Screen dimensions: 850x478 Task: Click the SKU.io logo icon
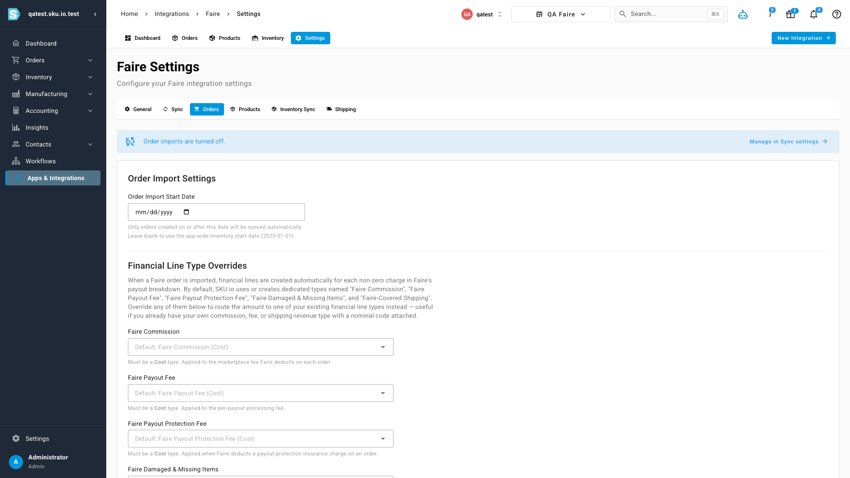(14, 14)
